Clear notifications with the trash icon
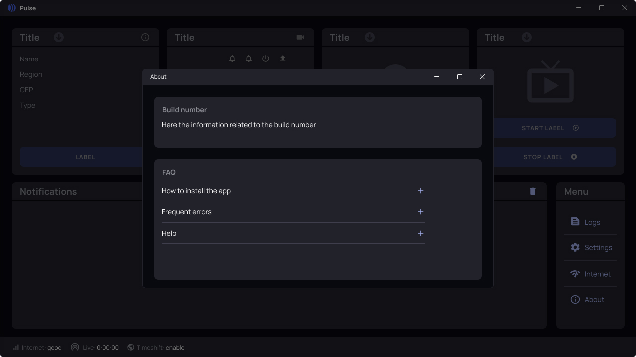 (x=533, y=191)
